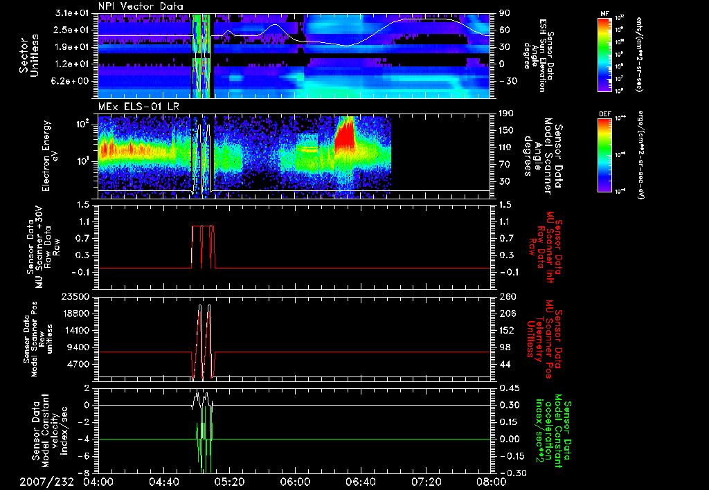Click the 90 degree sun elevation tick
The height and width of the screenshot is (490, 709).
click(x=504, y=13)
